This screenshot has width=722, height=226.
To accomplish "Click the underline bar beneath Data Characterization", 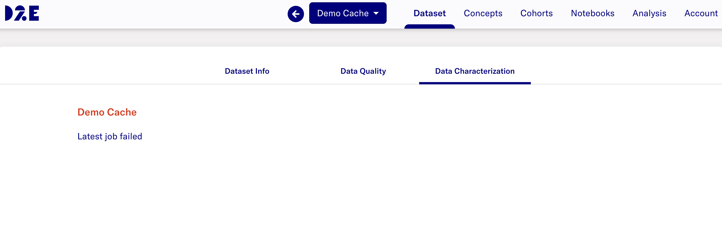I will (474, 83).
